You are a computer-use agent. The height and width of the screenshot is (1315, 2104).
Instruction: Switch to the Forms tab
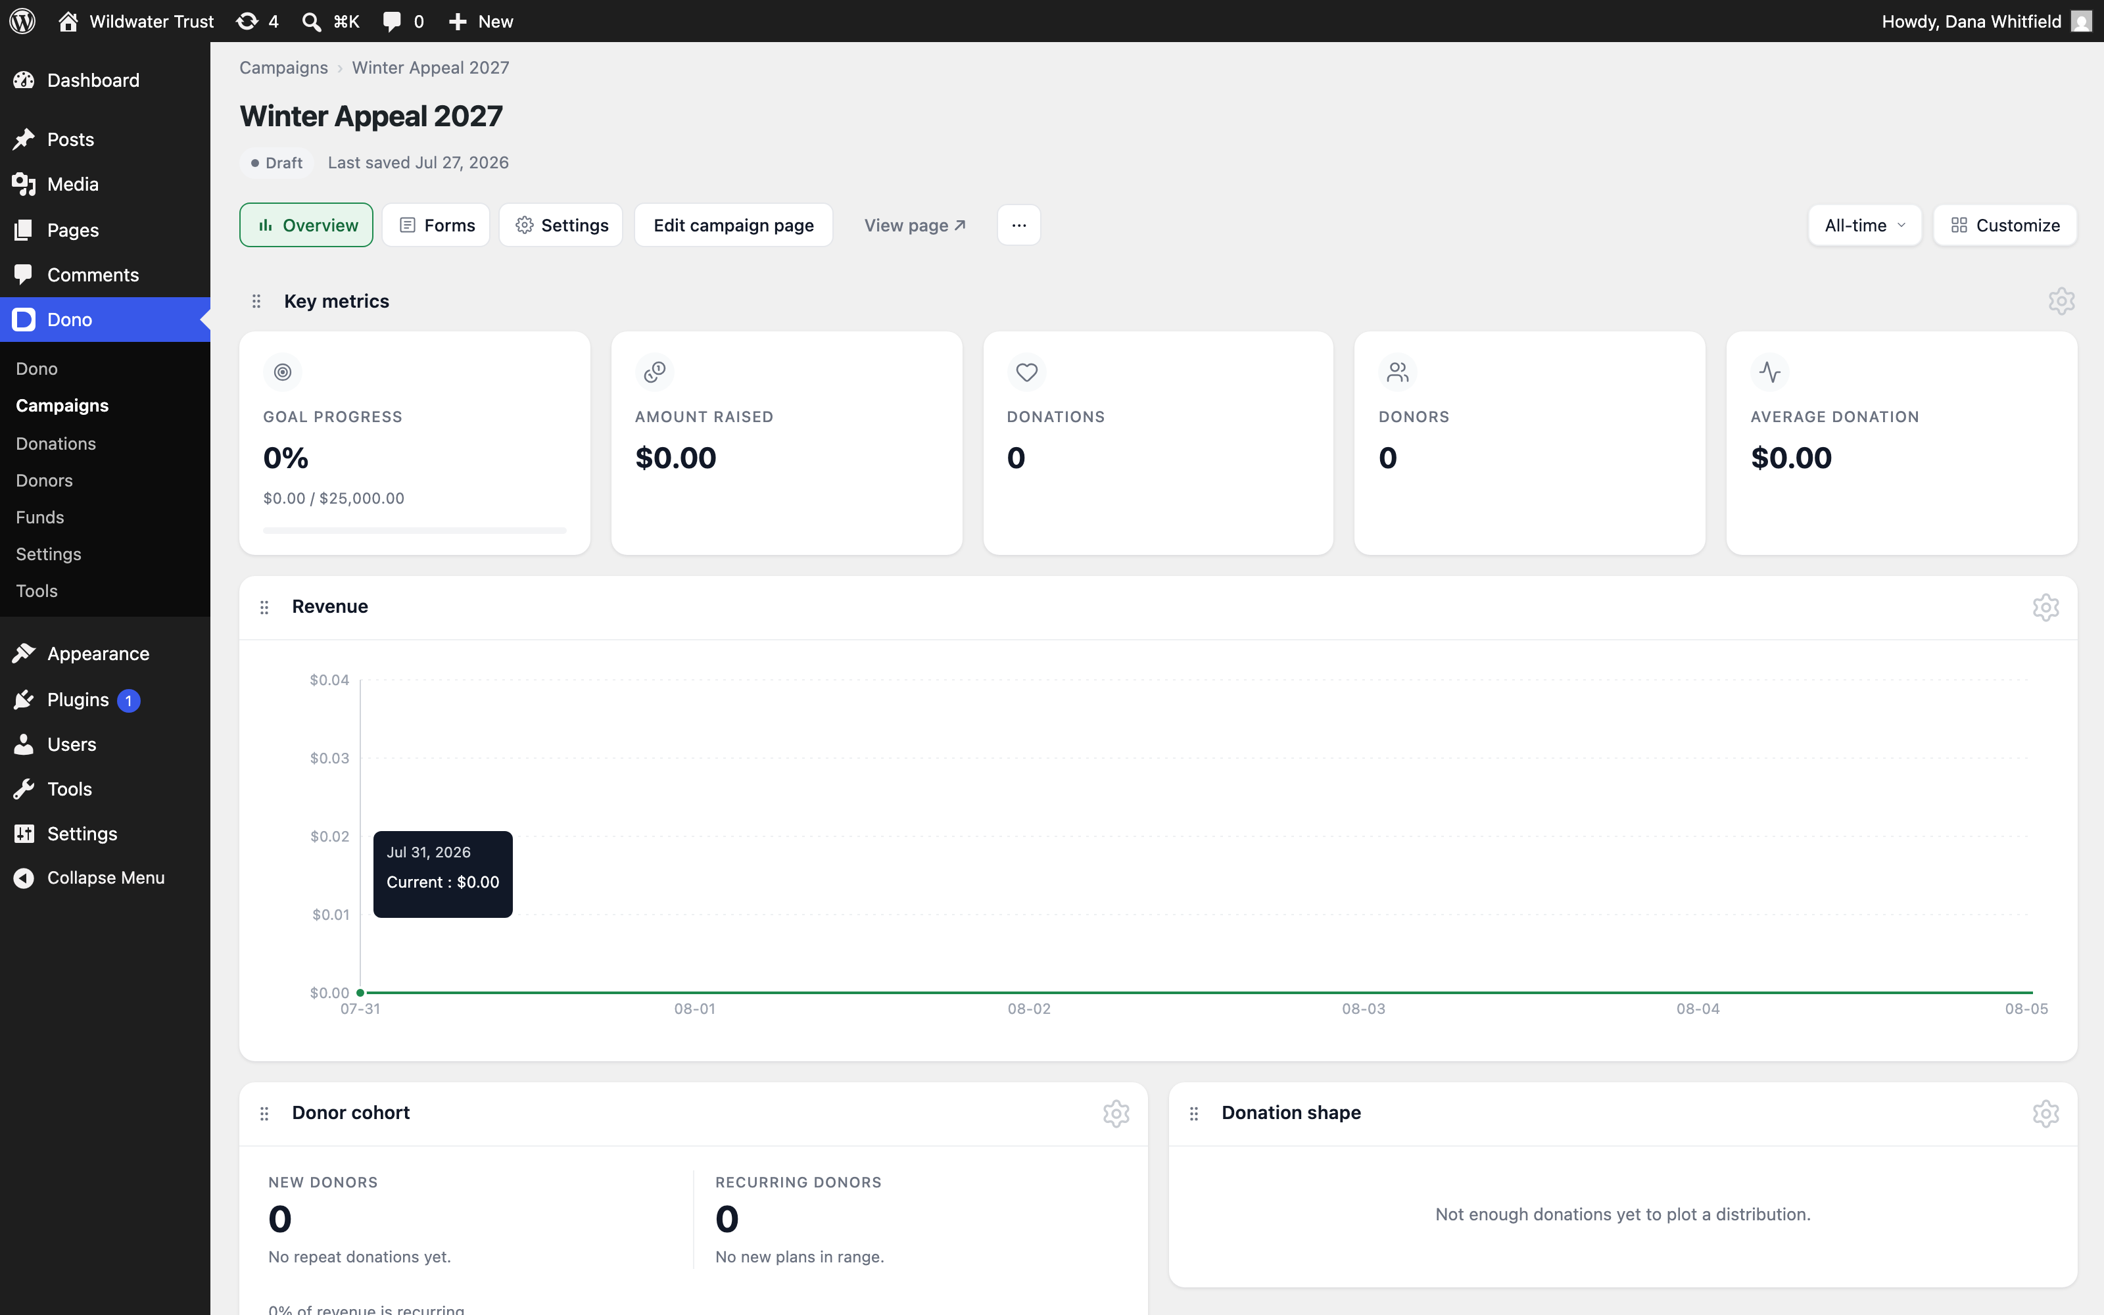[x=437, y=226]
